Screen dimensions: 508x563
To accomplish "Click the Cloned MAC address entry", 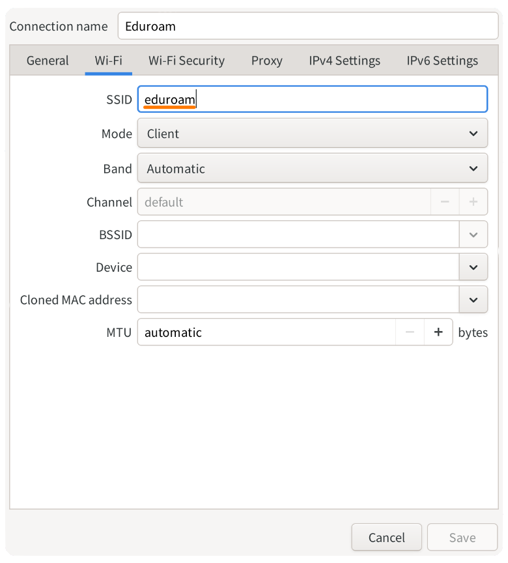I will (x=298, y=300).
